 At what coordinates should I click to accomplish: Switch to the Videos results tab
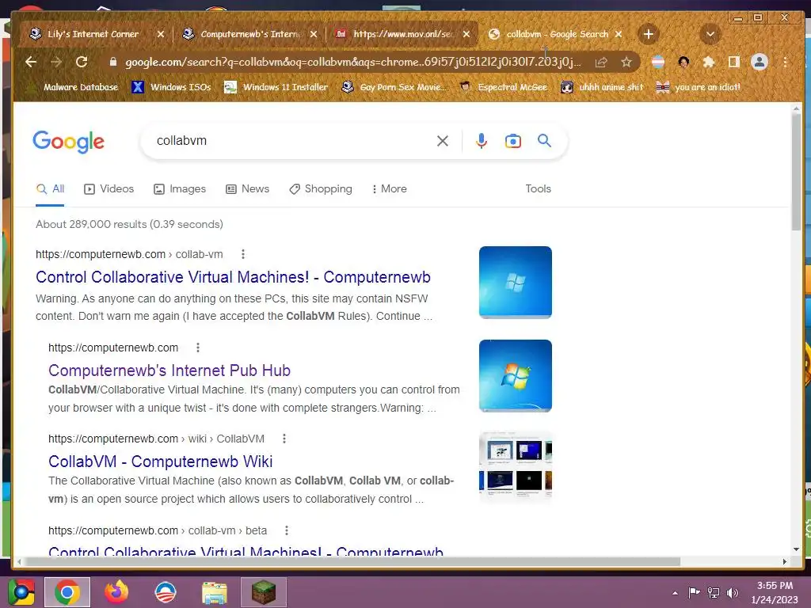(109, 188)
